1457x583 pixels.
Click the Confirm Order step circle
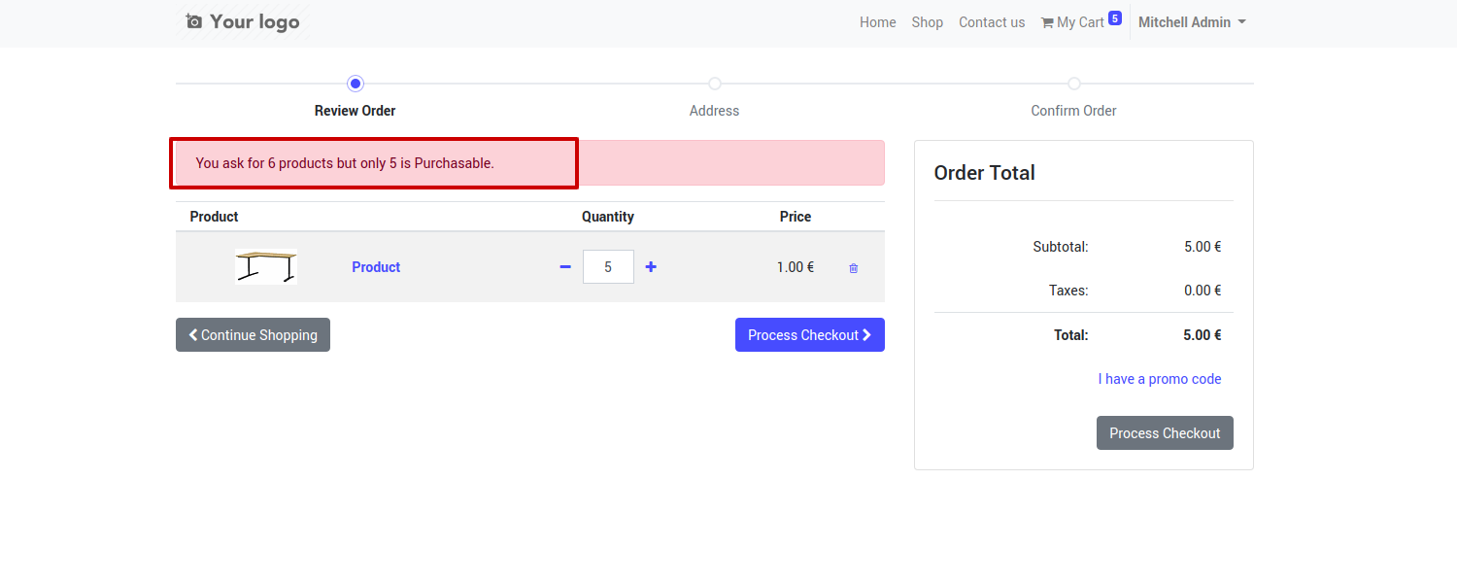(x=1074, y=84)
